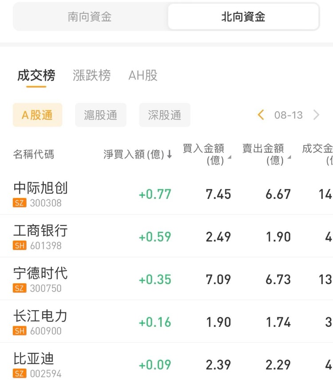Go to next date with right chevron
The image size is (333, 380).
[316, 115]
